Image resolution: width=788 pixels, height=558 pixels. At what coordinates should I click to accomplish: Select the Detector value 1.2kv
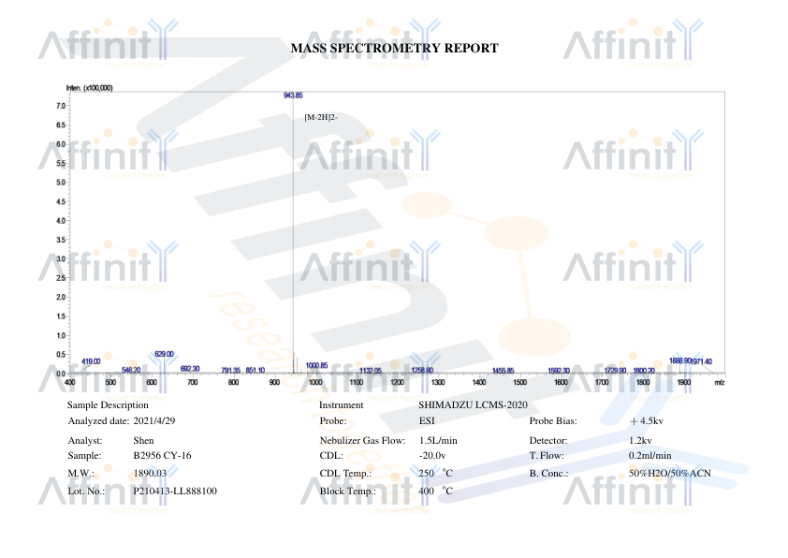640,441
